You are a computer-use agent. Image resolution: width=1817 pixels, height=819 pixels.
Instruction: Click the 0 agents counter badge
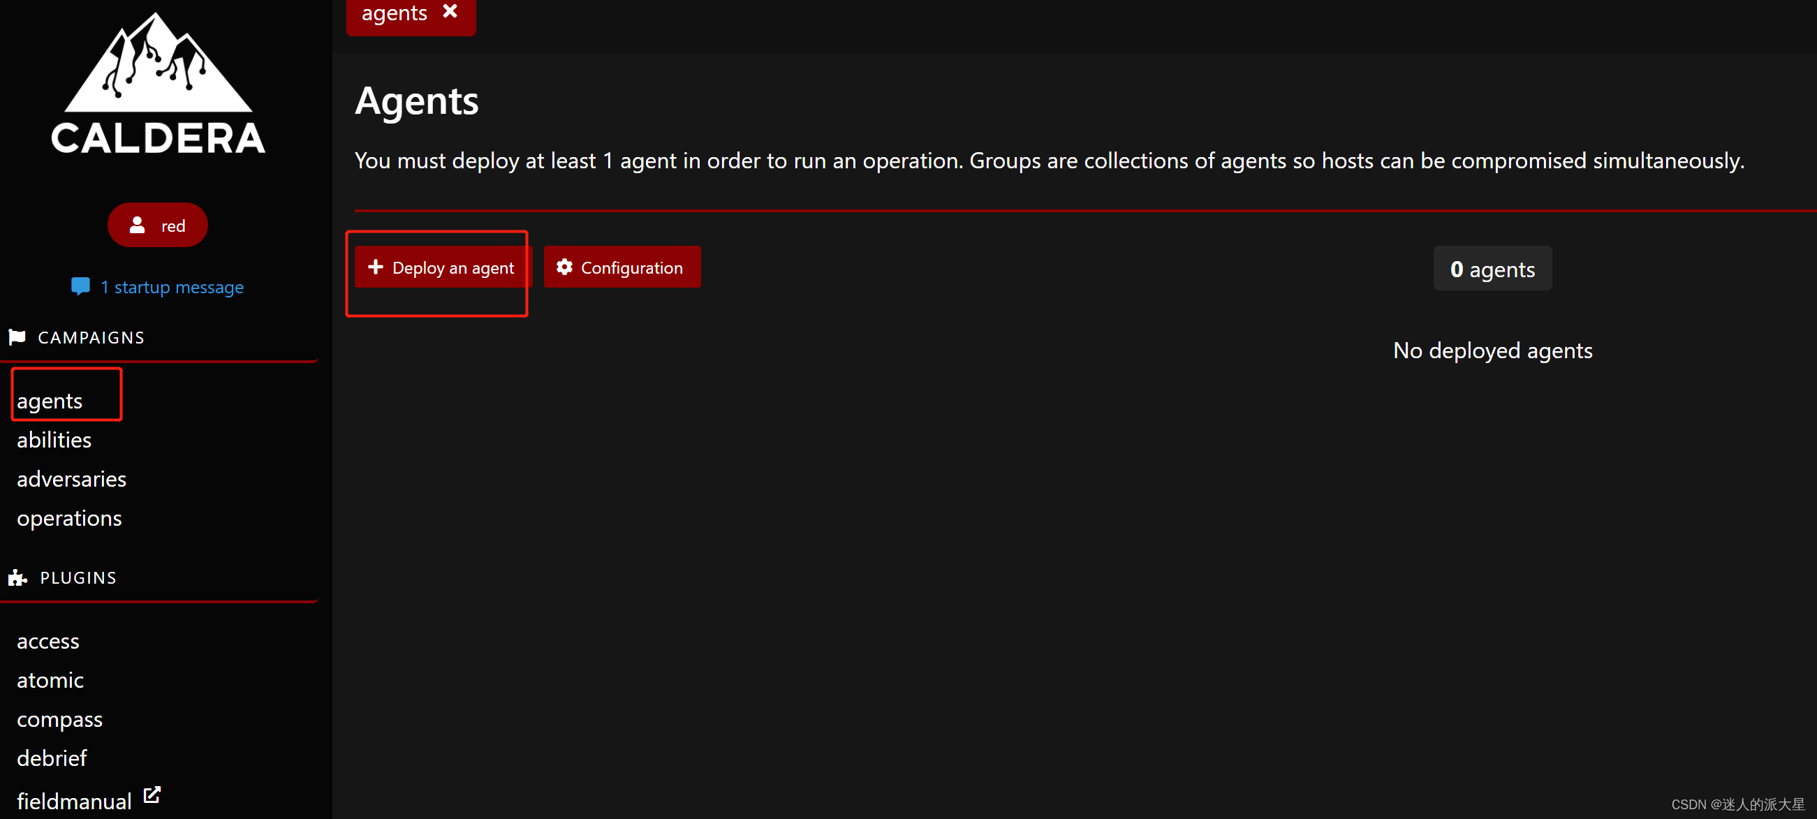click(x=1492, y=269)
